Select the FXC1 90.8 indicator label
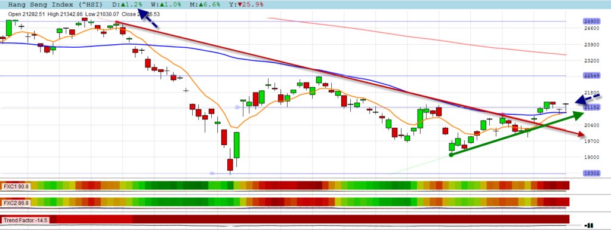The image size is (611, 230). [x=16, y=186]
